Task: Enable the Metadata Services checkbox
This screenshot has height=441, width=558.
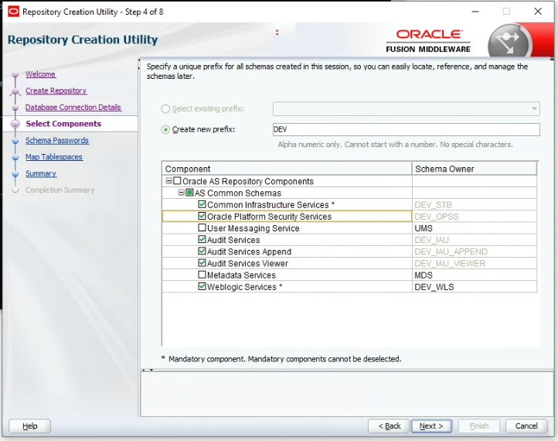Action: click(202, 275)
